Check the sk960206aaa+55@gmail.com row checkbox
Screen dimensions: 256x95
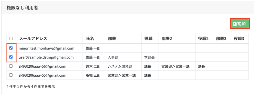[11, 75]
